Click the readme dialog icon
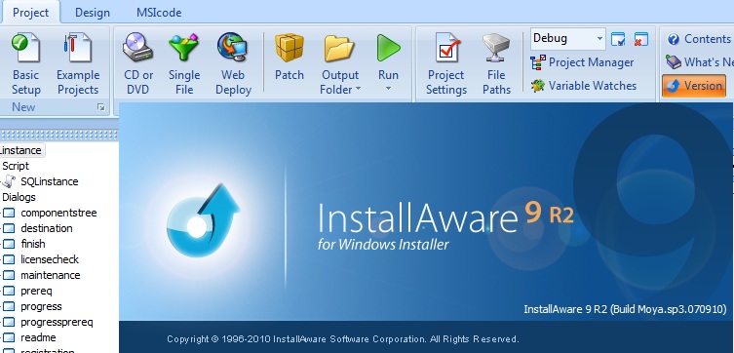The height and width of the screenshot is (353, 734). (x=9, y=337)
